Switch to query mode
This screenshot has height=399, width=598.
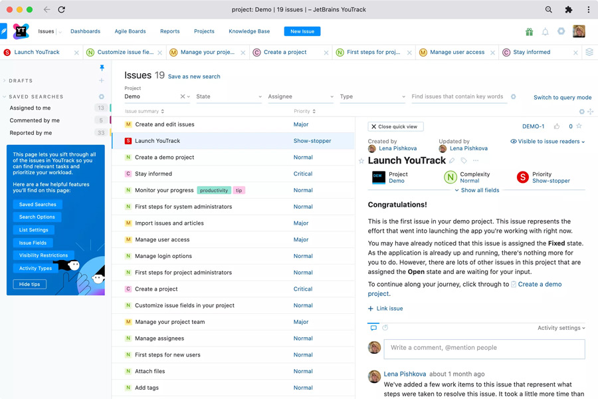tap(563, 97)
